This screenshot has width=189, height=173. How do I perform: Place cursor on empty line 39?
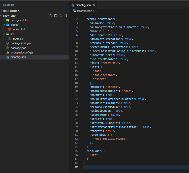tap(136, 167)
